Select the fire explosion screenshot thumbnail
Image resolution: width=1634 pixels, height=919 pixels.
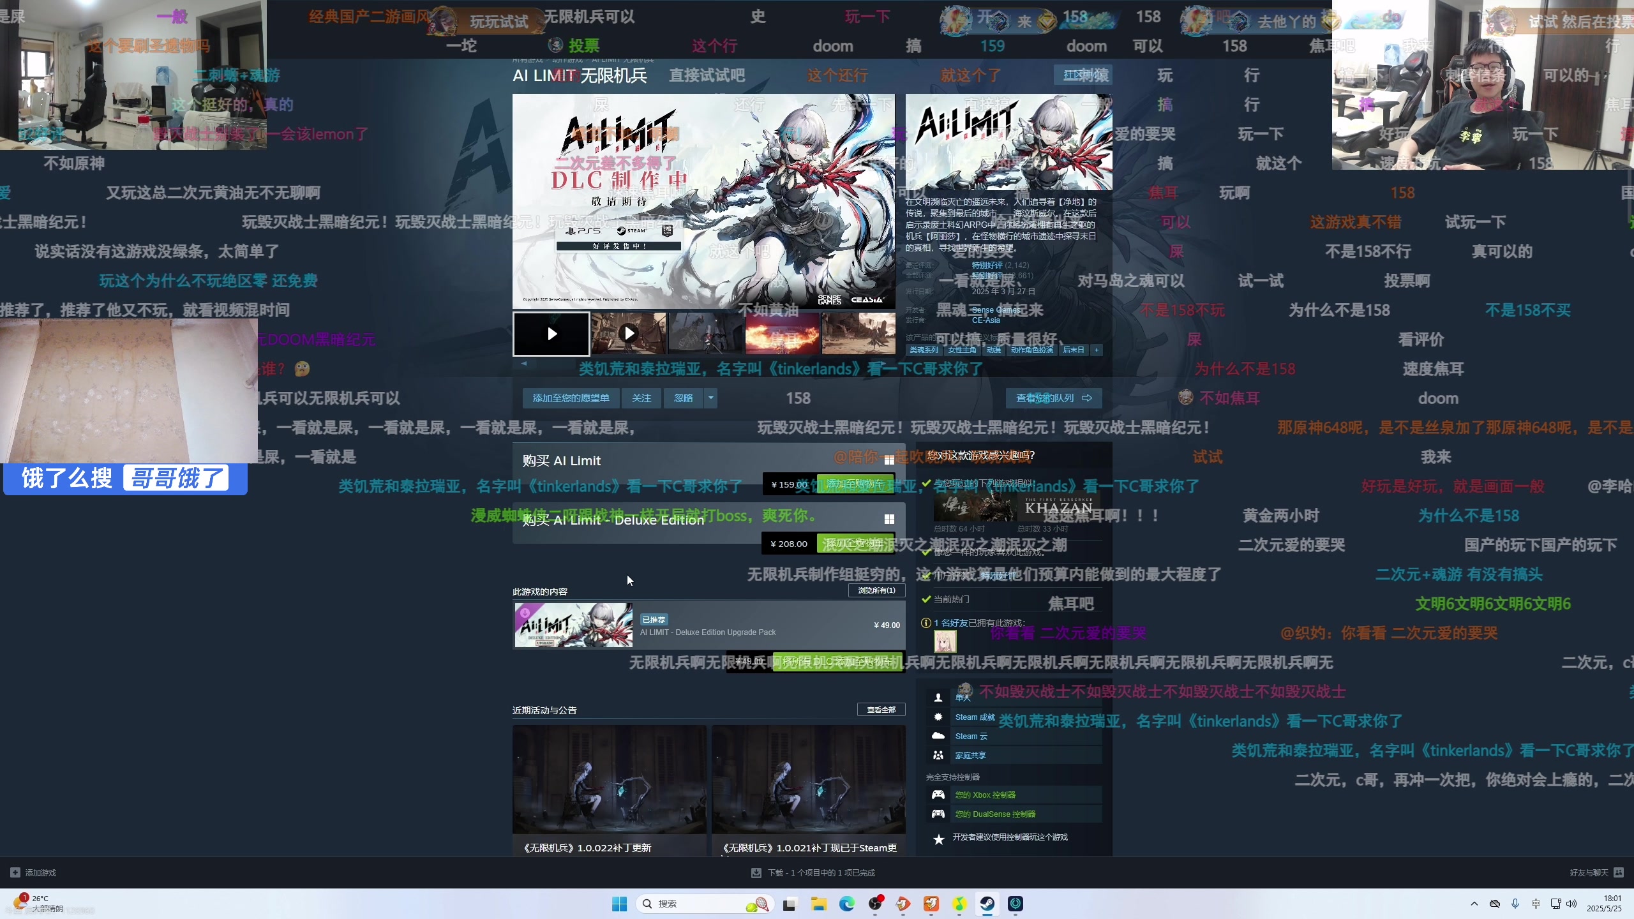(x=783, y=334)
